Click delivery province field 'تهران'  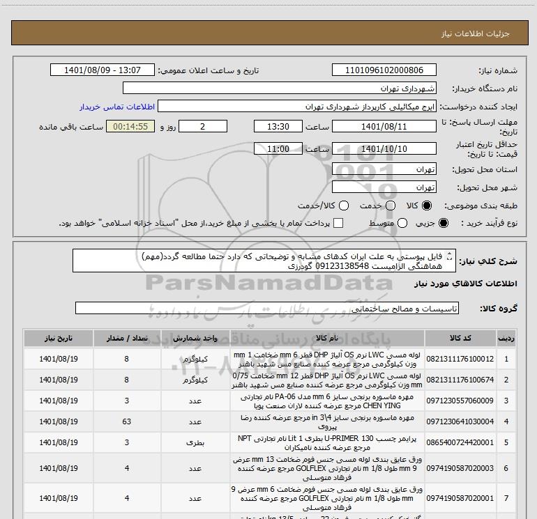384,169
